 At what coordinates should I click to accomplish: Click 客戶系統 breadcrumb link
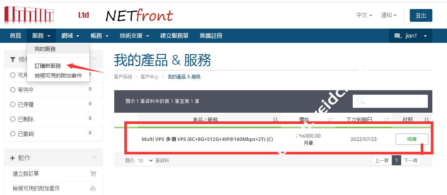tap(123, 77)
